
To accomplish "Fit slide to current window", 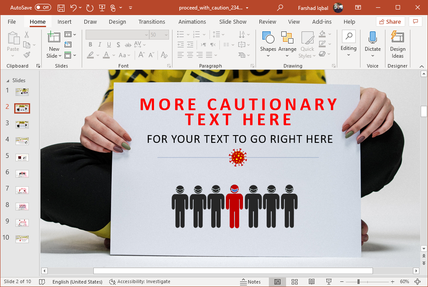I will 417,282.
